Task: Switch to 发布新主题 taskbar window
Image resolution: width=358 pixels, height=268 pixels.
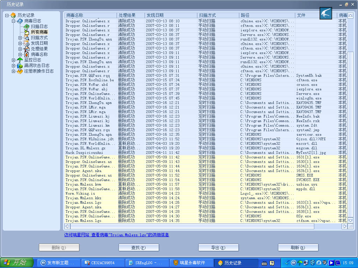Action: point(58,263)
